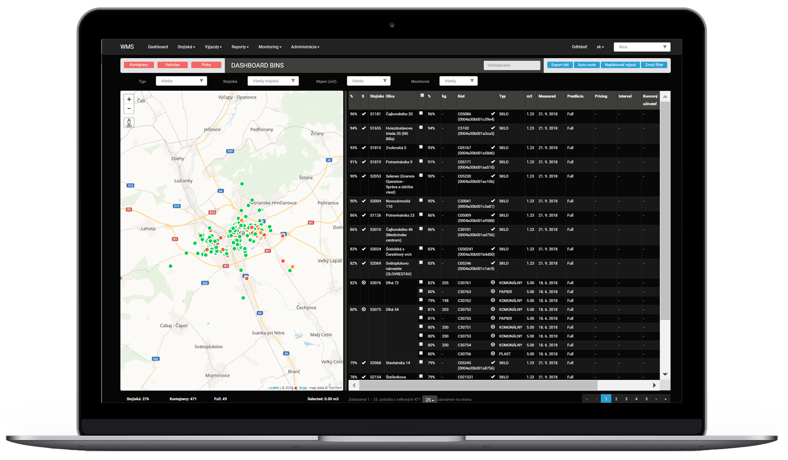Viewport: 788px width, 460px height.
Task: Go to the last page of results
Action: [x=665, y=399]
